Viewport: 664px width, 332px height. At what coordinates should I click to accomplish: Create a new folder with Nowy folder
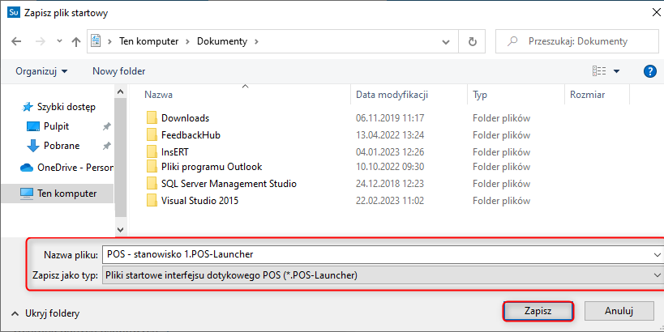pos(118,71)
